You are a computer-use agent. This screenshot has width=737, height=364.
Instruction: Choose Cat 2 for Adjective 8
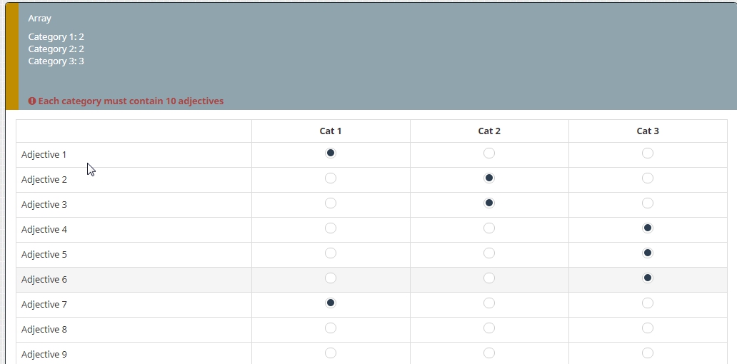489,328
